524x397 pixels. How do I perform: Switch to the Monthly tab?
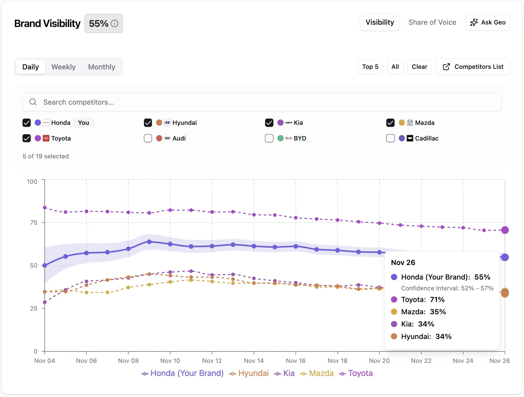tap(102, 67)
